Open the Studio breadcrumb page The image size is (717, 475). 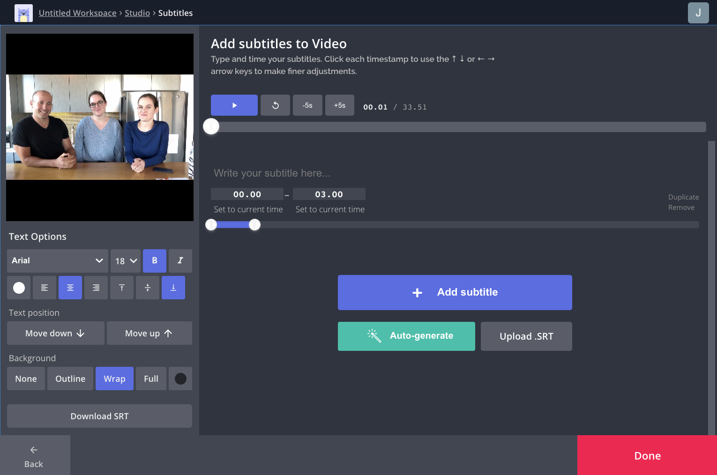(137, 13)
